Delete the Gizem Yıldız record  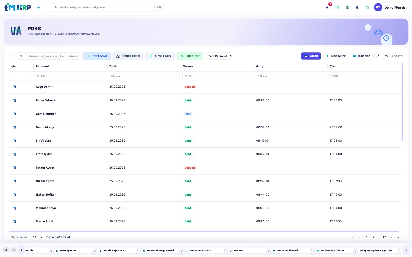tap(15, 181)
